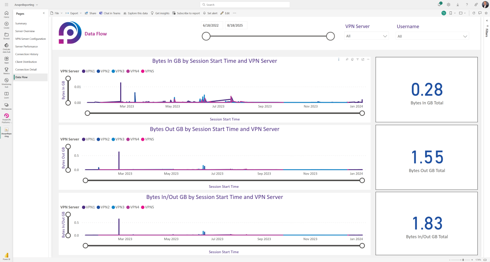Open the Metrics section in sidebar
490x262 pixels.
pyautogui.click(x=6, y=71)
